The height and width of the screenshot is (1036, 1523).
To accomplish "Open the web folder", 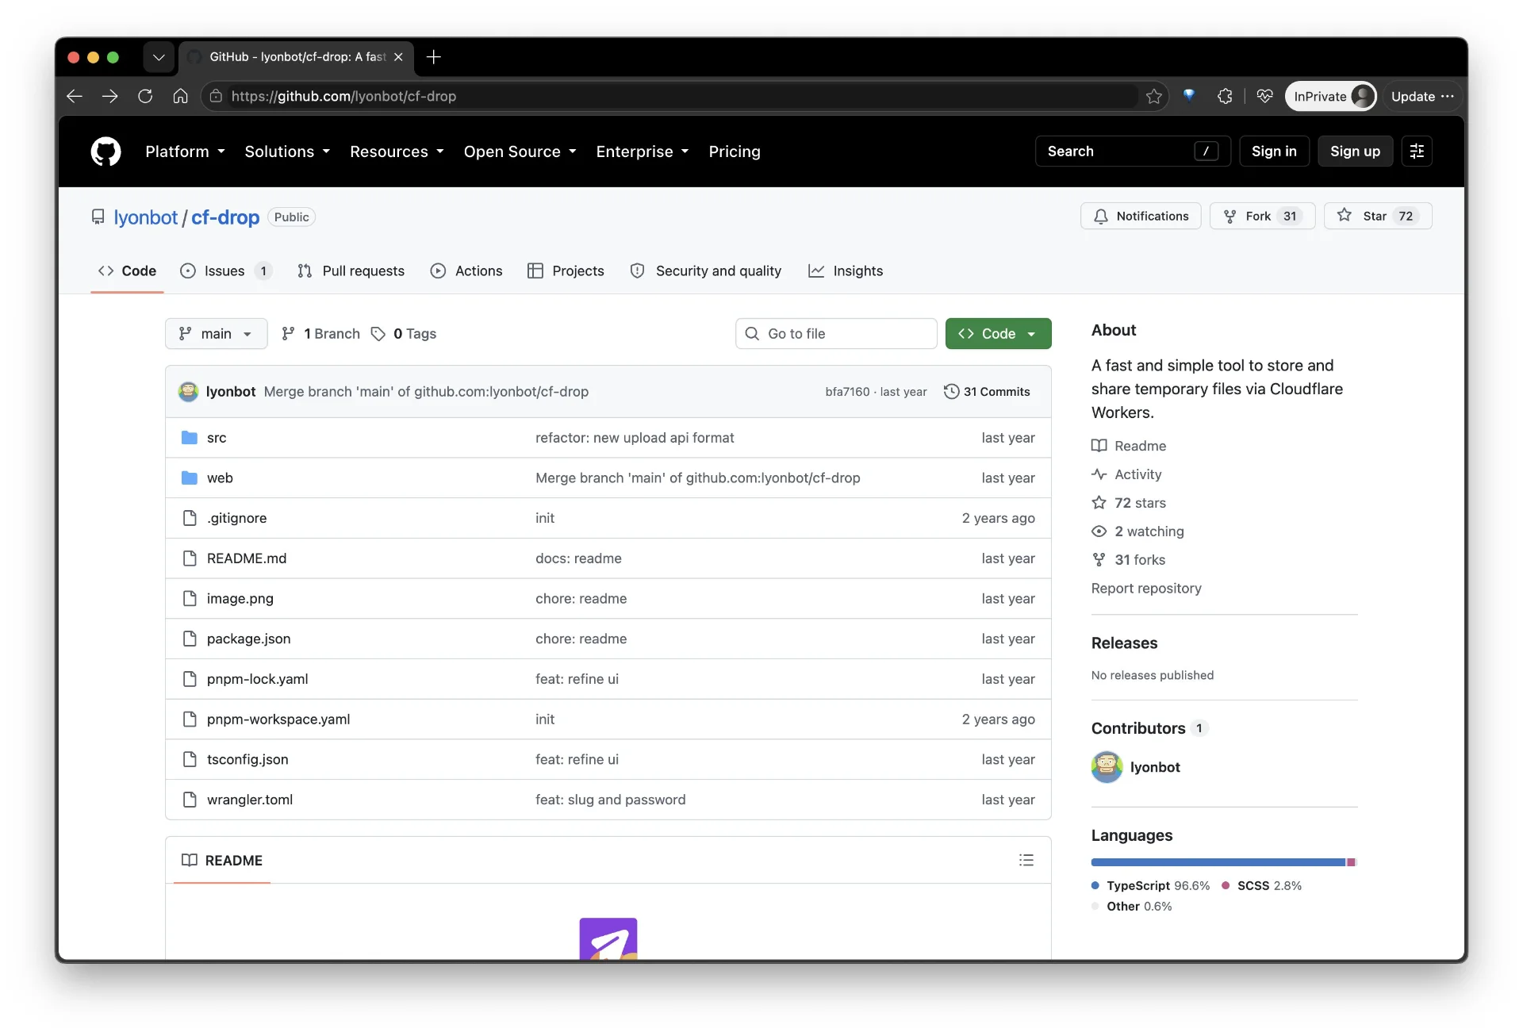I will click(220, 478).
